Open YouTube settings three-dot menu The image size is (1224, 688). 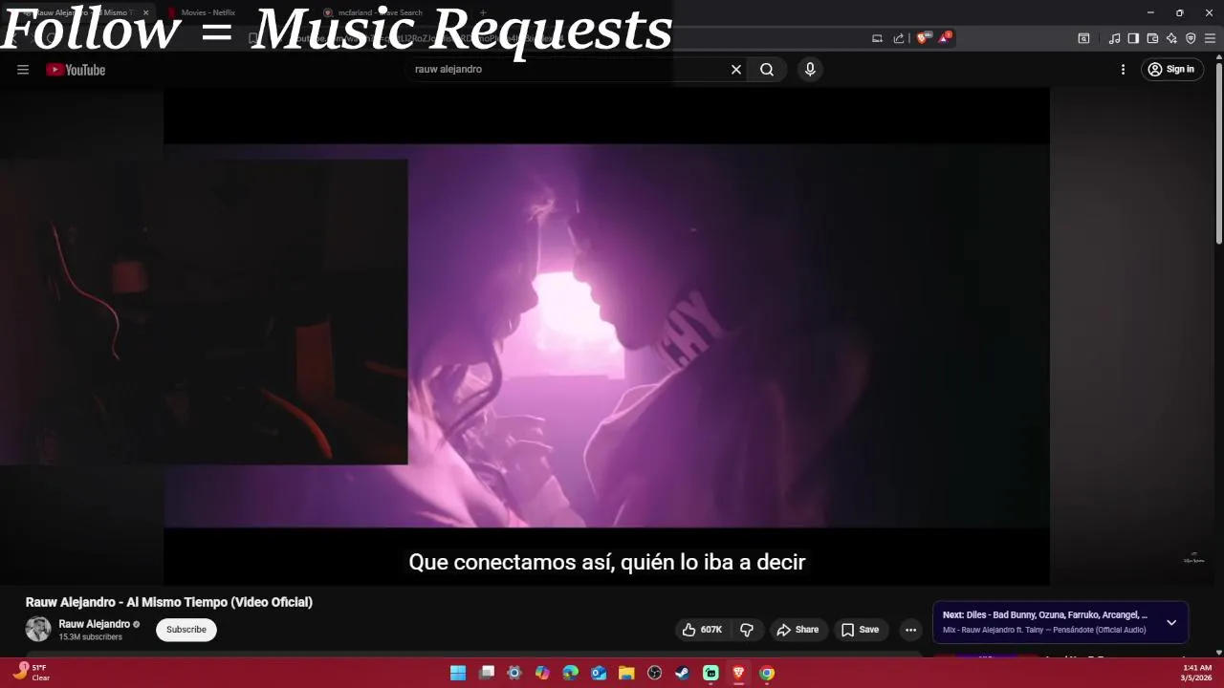pos(1123,70)
